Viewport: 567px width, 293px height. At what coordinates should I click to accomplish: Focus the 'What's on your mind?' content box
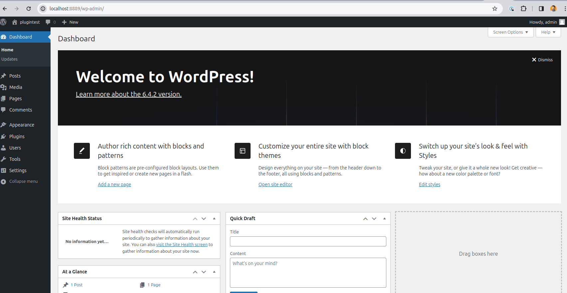(308, 273)
